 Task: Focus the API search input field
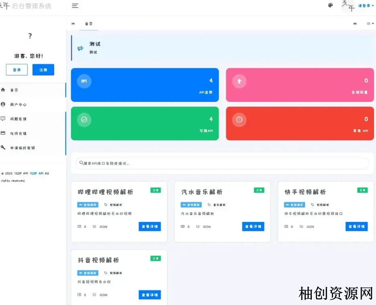tap(222, 163)
